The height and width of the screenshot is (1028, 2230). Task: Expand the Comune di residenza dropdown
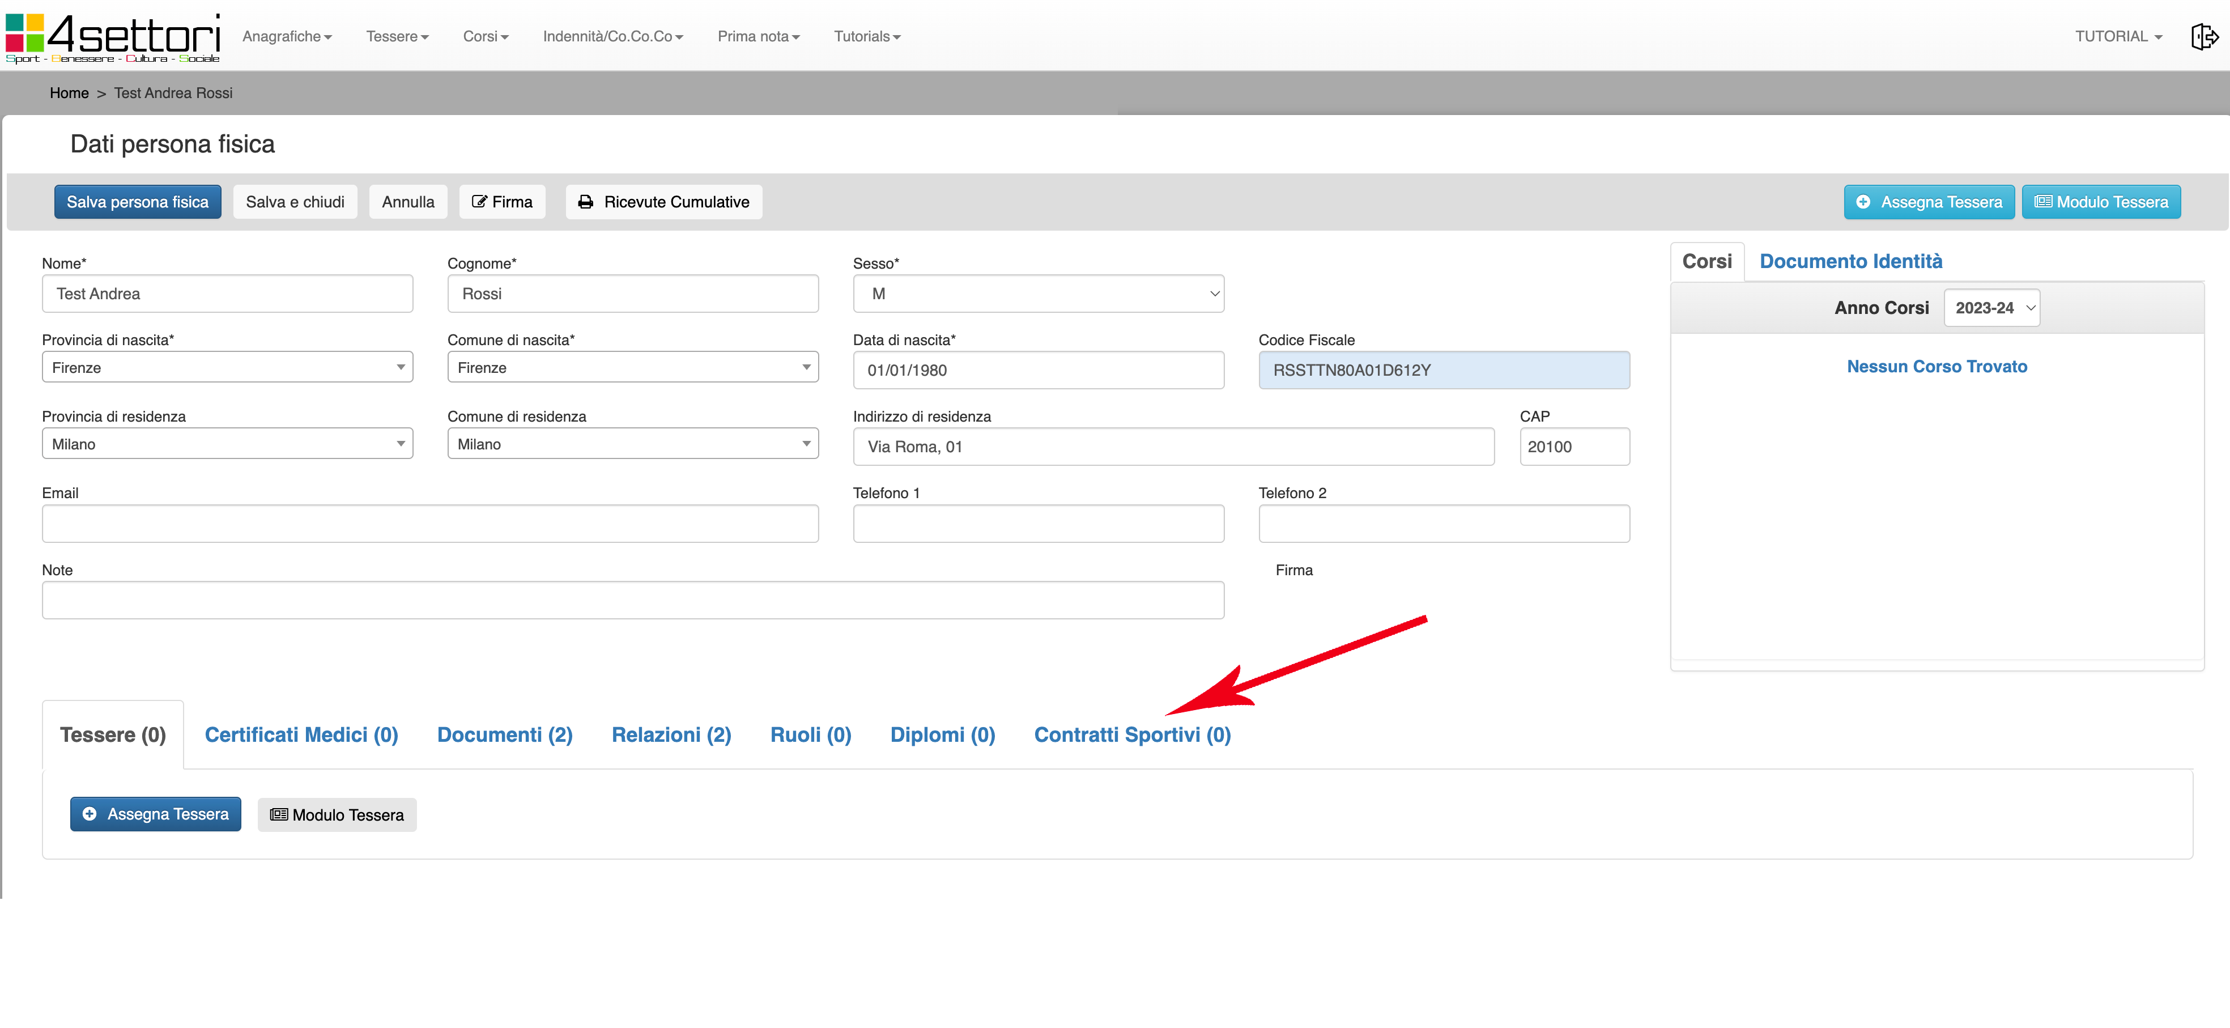click(x=632, y=444)
